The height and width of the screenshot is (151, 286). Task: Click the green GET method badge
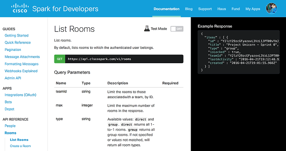[60, 59]
